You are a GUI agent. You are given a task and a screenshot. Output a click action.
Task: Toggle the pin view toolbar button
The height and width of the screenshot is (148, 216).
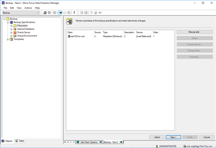[60, 13]
